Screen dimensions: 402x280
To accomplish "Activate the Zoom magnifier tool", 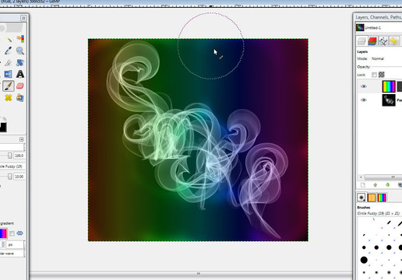I will [20, 51].
